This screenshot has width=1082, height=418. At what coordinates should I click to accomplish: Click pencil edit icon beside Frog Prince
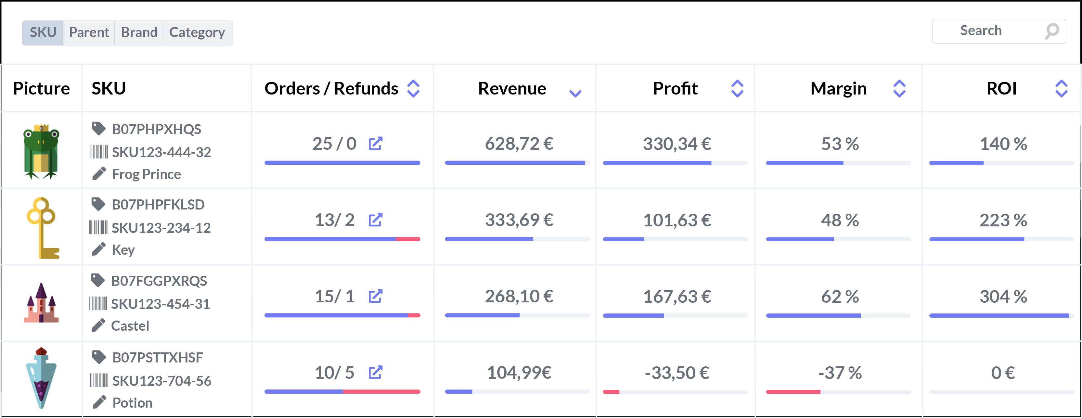[99, 174]
